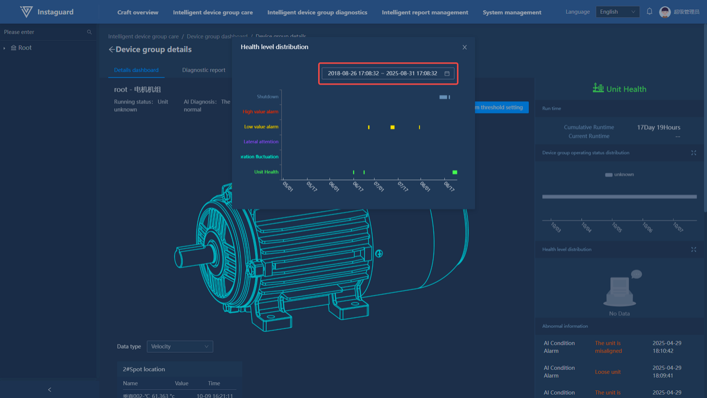The image size is (707, 398).
Task: Click the search icon in sidebar
Action: (x=89, y=32)
